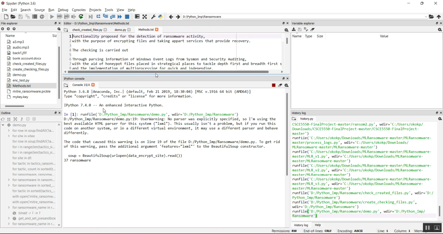Click the blue Stop debugging square
This screenshot has width=443, height=234.
(127, 17)
